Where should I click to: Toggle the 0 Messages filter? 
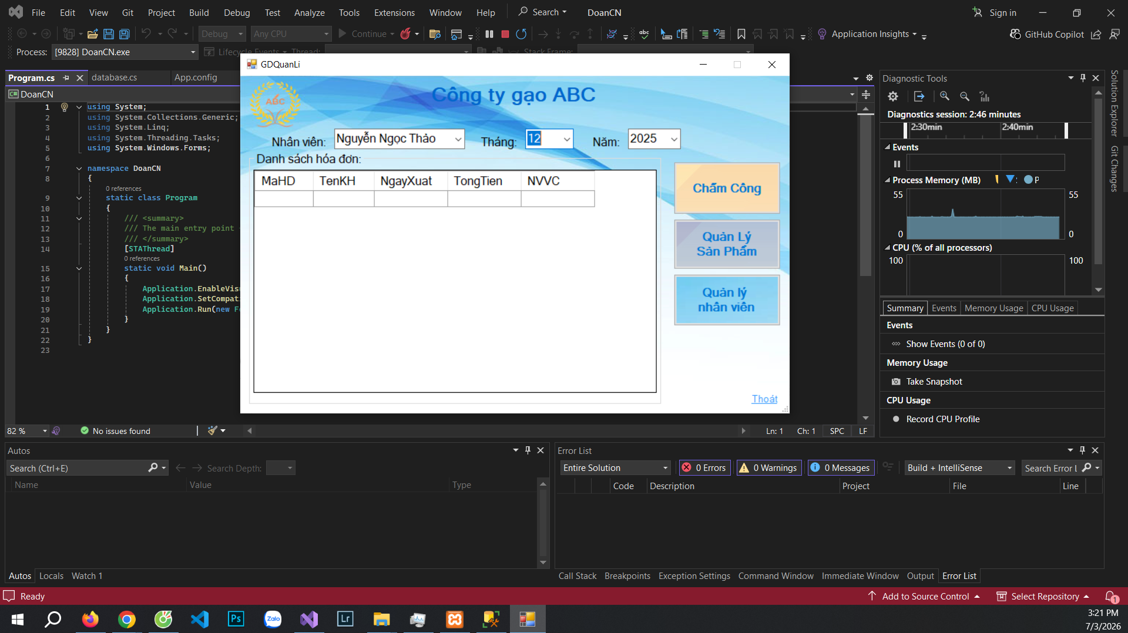pos(841,468)
